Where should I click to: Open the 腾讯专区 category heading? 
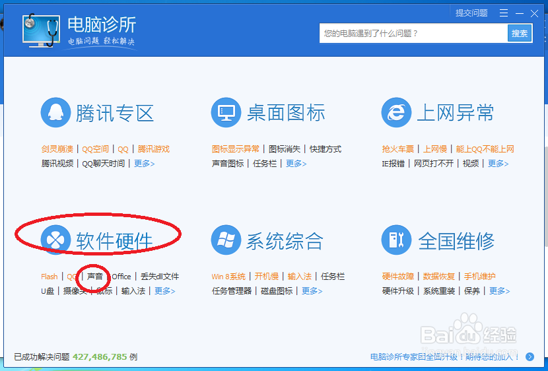(115, 113)
